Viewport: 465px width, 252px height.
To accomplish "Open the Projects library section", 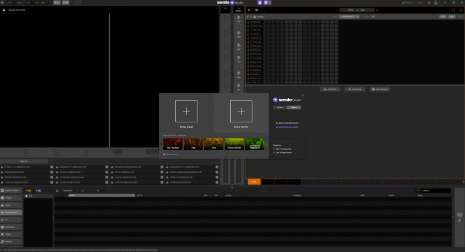I will [x=11, y=198].
